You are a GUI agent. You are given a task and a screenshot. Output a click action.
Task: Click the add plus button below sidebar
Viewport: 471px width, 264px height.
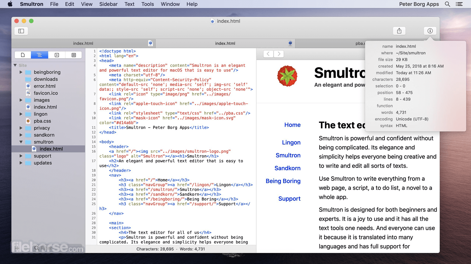(x=17, y=249)
